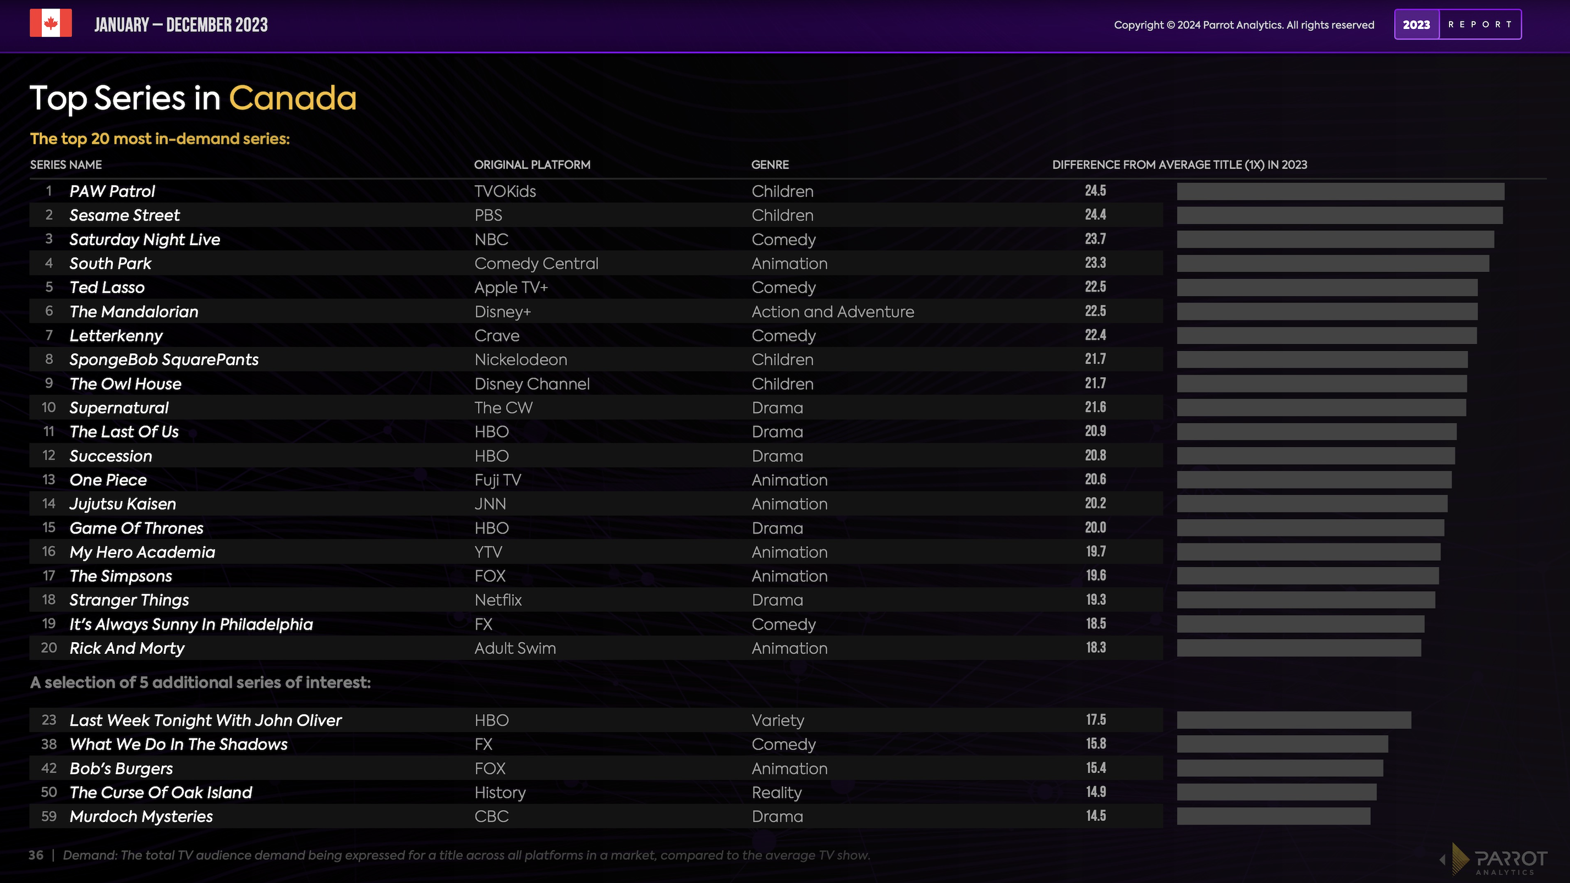Select The Curse Of Oak Island
The height and width of the screenshot is (883, 1570).
tap(160, 792)
